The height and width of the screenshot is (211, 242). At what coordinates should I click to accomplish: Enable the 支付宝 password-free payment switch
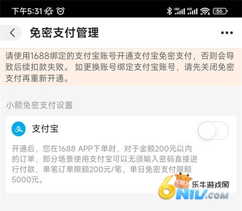click(x=213, y=131)
